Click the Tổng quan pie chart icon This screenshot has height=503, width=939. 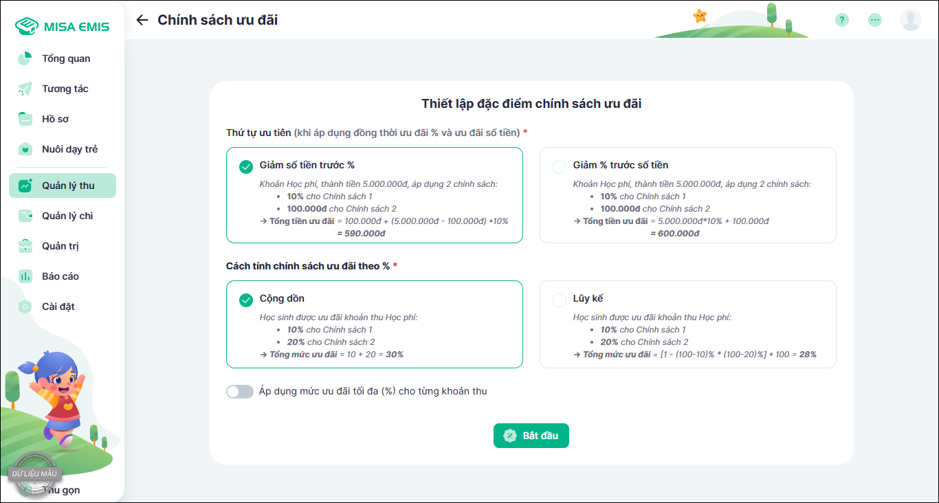tap(25, 58)
